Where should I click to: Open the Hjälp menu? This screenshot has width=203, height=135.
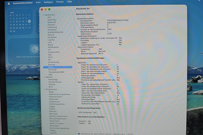coord(70,2)
